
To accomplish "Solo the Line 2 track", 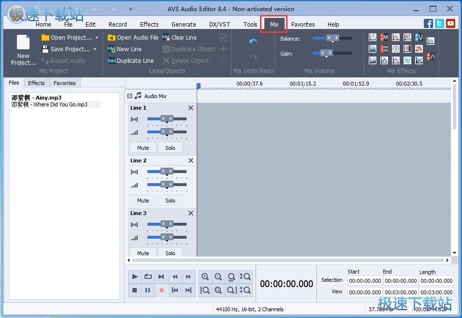I will point(170,201).
